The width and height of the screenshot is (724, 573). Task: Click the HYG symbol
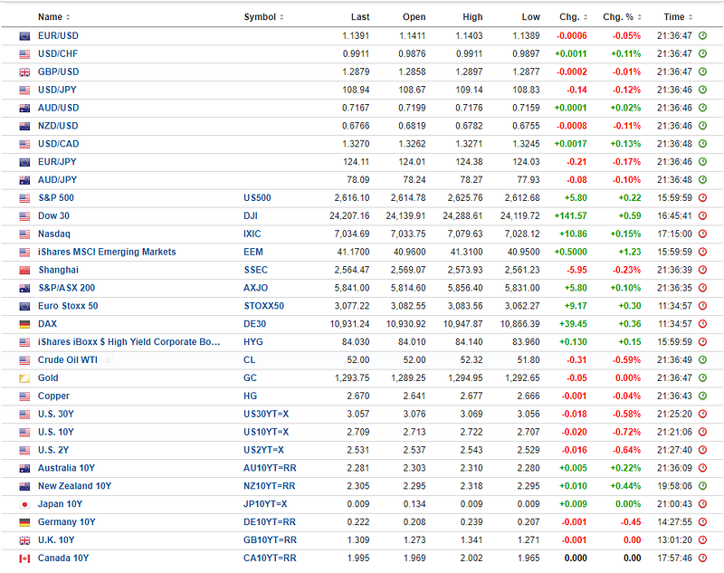click(x=253, y=342)
